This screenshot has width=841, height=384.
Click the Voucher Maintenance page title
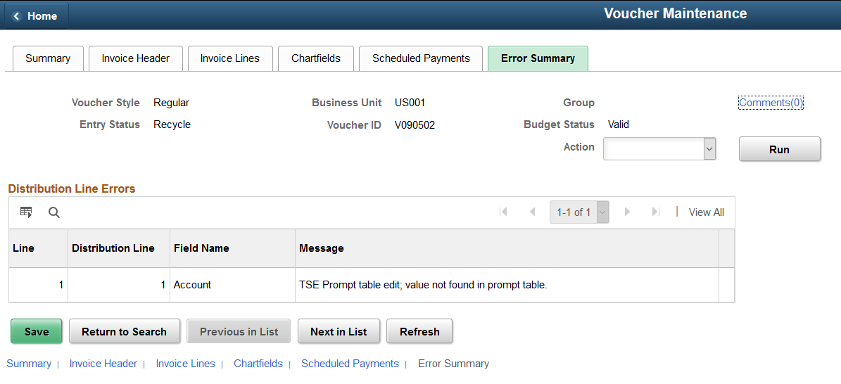tap(676, 13)
